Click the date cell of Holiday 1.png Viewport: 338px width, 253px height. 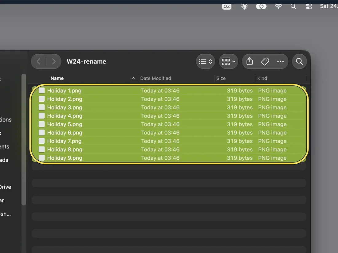pyautogui.click(x=160, y=91)
